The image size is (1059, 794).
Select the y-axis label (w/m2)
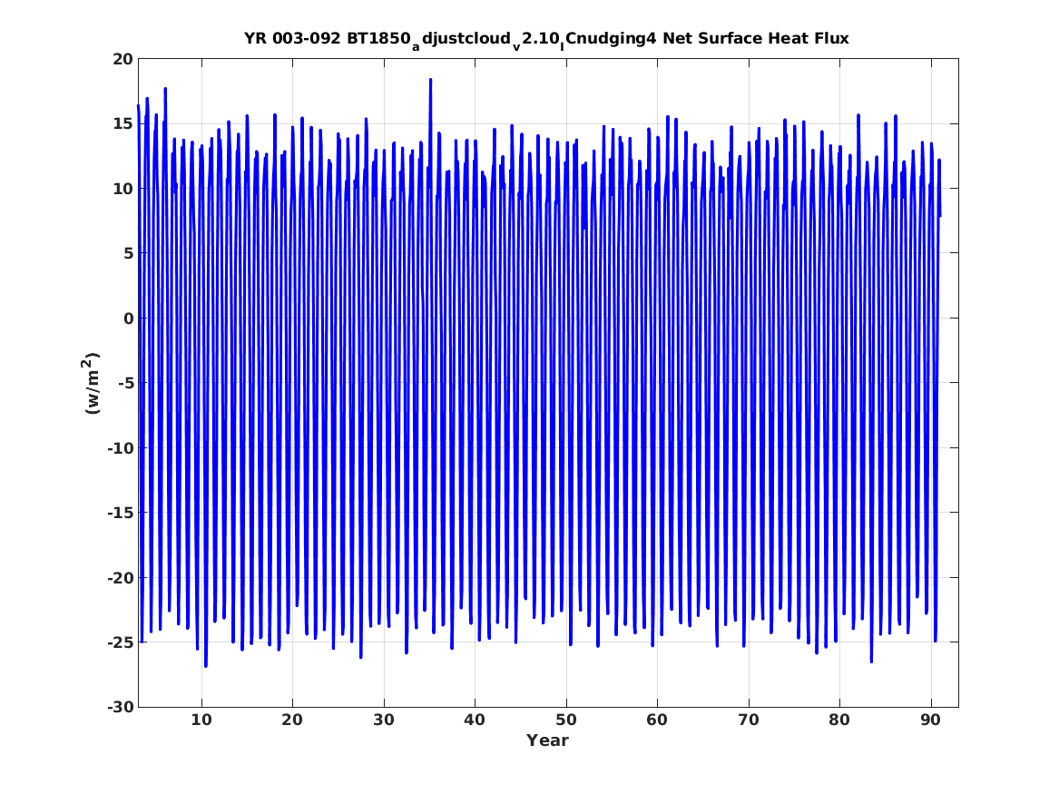[91, 383]
